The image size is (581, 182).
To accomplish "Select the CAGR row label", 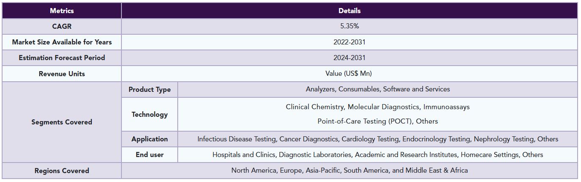I will (x=62, y=26).
